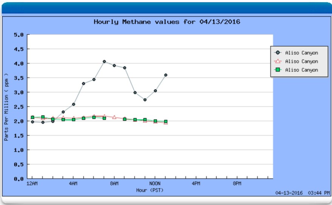Click the Hour (PST) axis title
This screenshot has width=332, height=205.
click(150, 190)
